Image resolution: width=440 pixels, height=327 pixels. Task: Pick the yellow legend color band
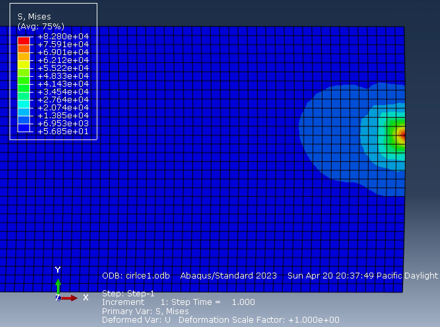(24, 65)
